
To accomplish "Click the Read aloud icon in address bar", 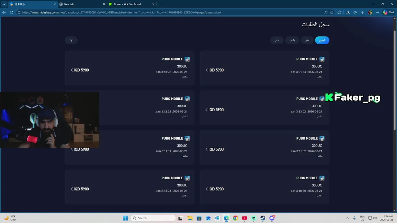I will click(326, 12).
